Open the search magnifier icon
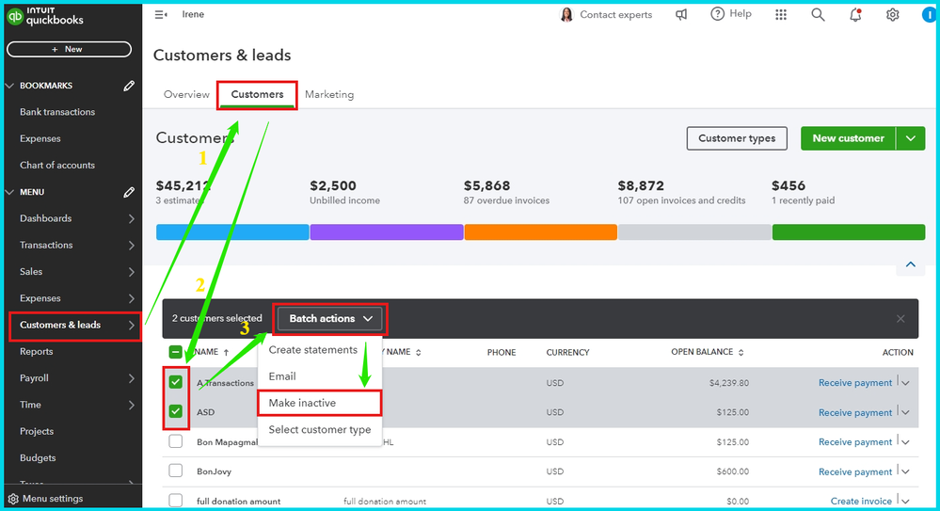This screenshot has width=940, height=511. click(x=818, y=14)
